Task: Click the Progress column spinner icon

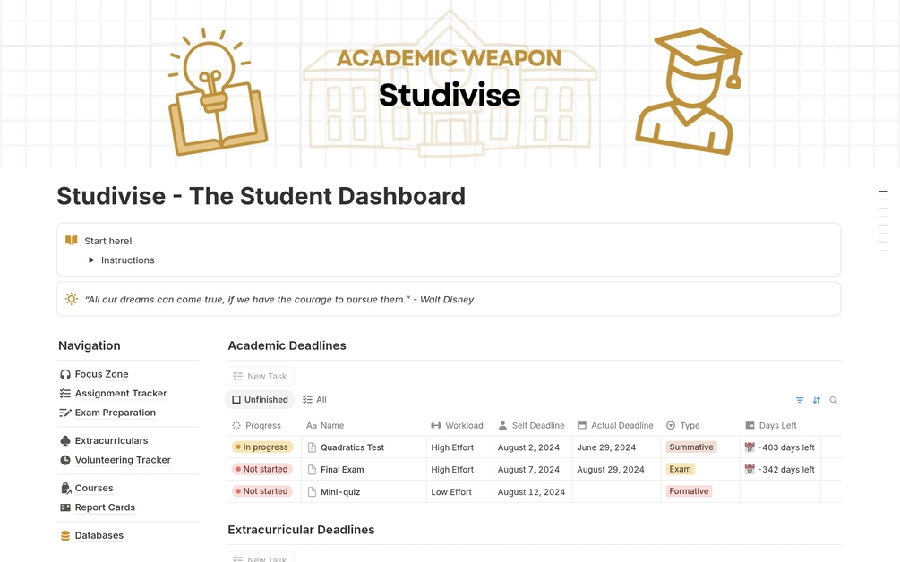Action: [x=236, y=425]
